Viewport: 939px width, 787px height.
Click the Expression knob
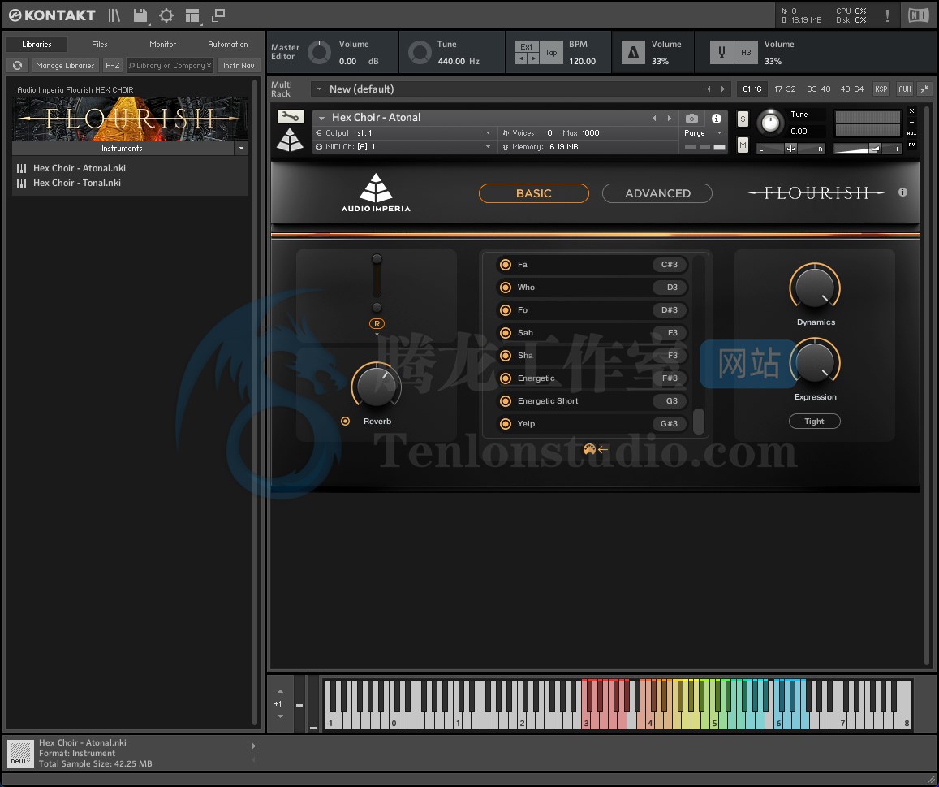point(815,362)
